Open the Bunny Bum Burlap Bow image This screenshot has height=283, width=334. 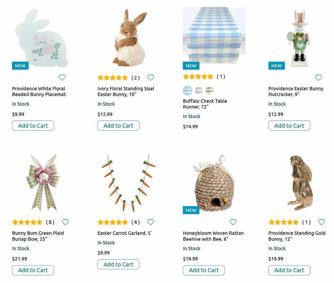coord(43,182)
